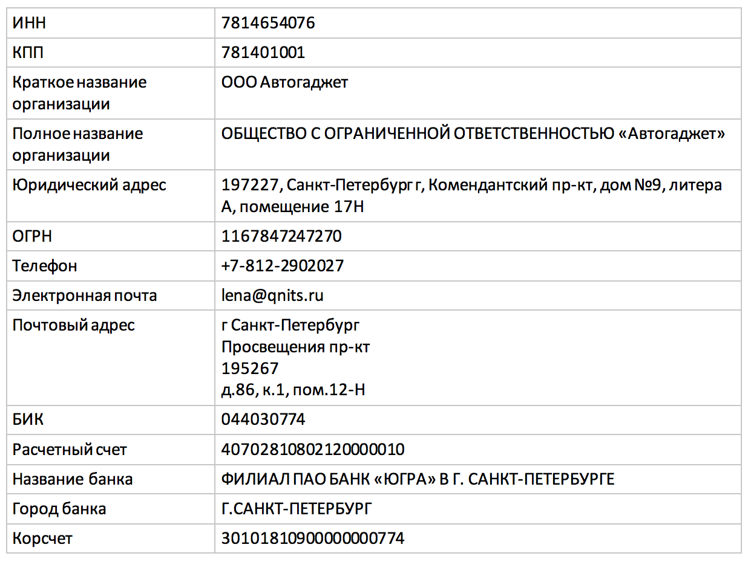Click the БИК value 044030774
748x562 pixels.
click(x=263, y=419)
